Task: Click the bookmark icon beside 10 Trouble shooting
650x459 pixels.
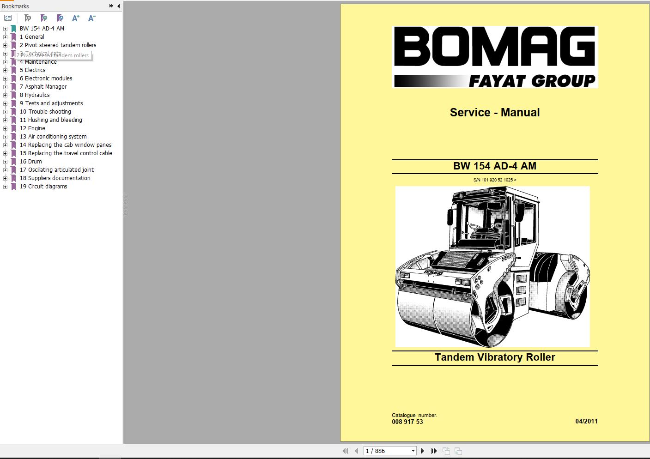Action: tap(13, 112)
